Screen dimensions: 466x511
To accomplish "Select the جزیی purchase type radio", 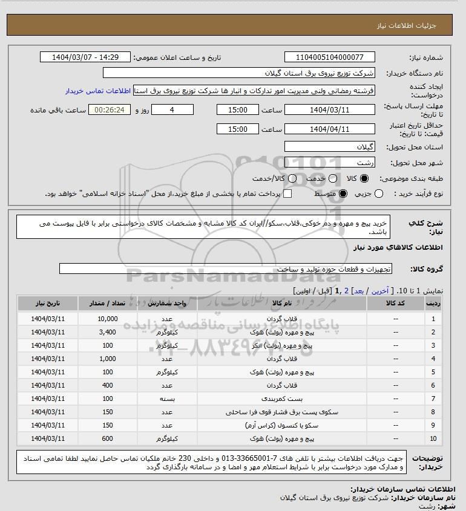I will tap(379, 194).
